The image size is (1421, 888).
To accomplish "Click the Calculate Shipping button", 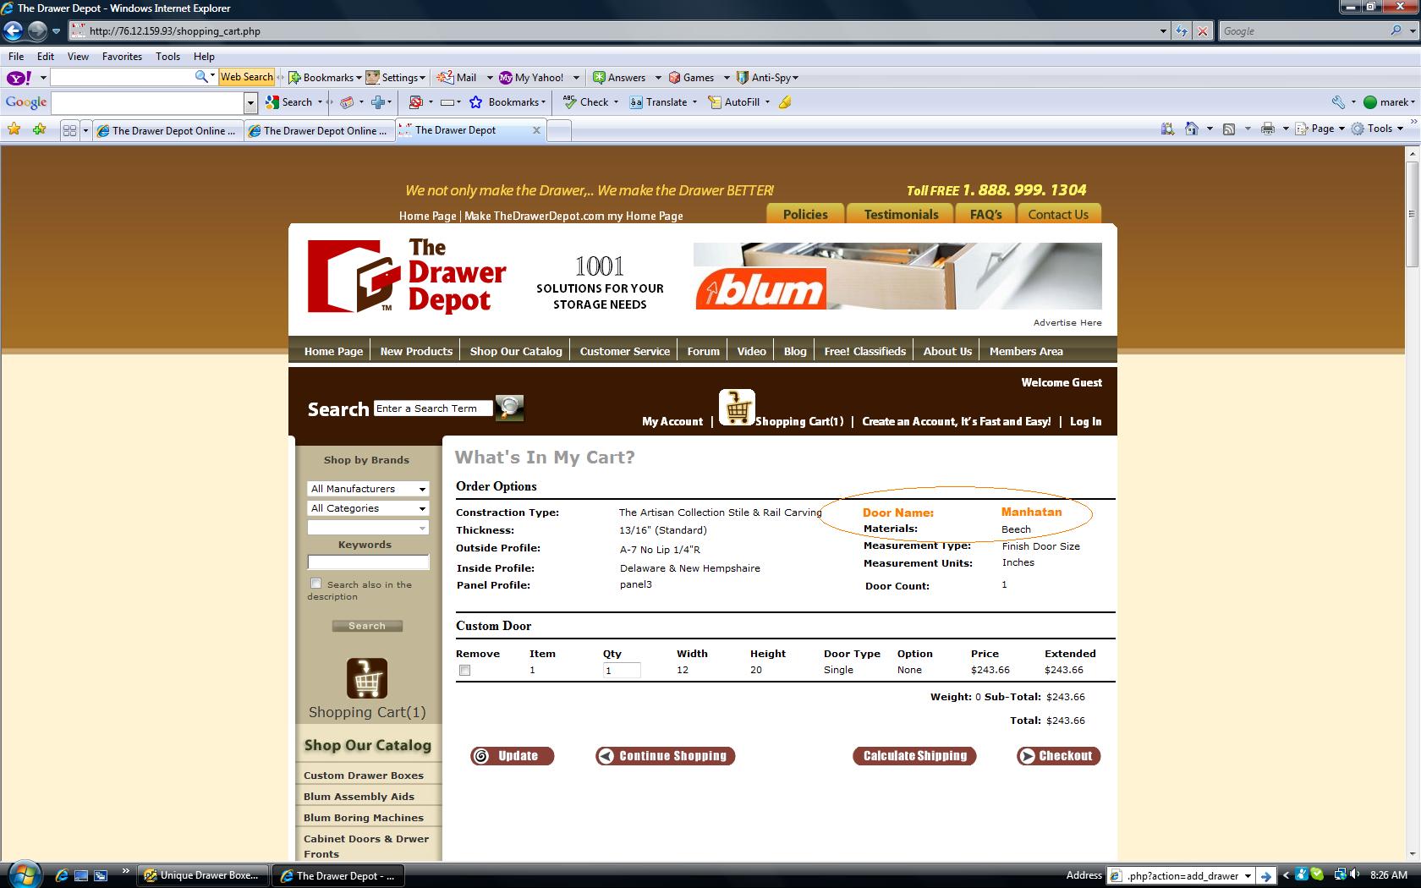I will 914,756.
